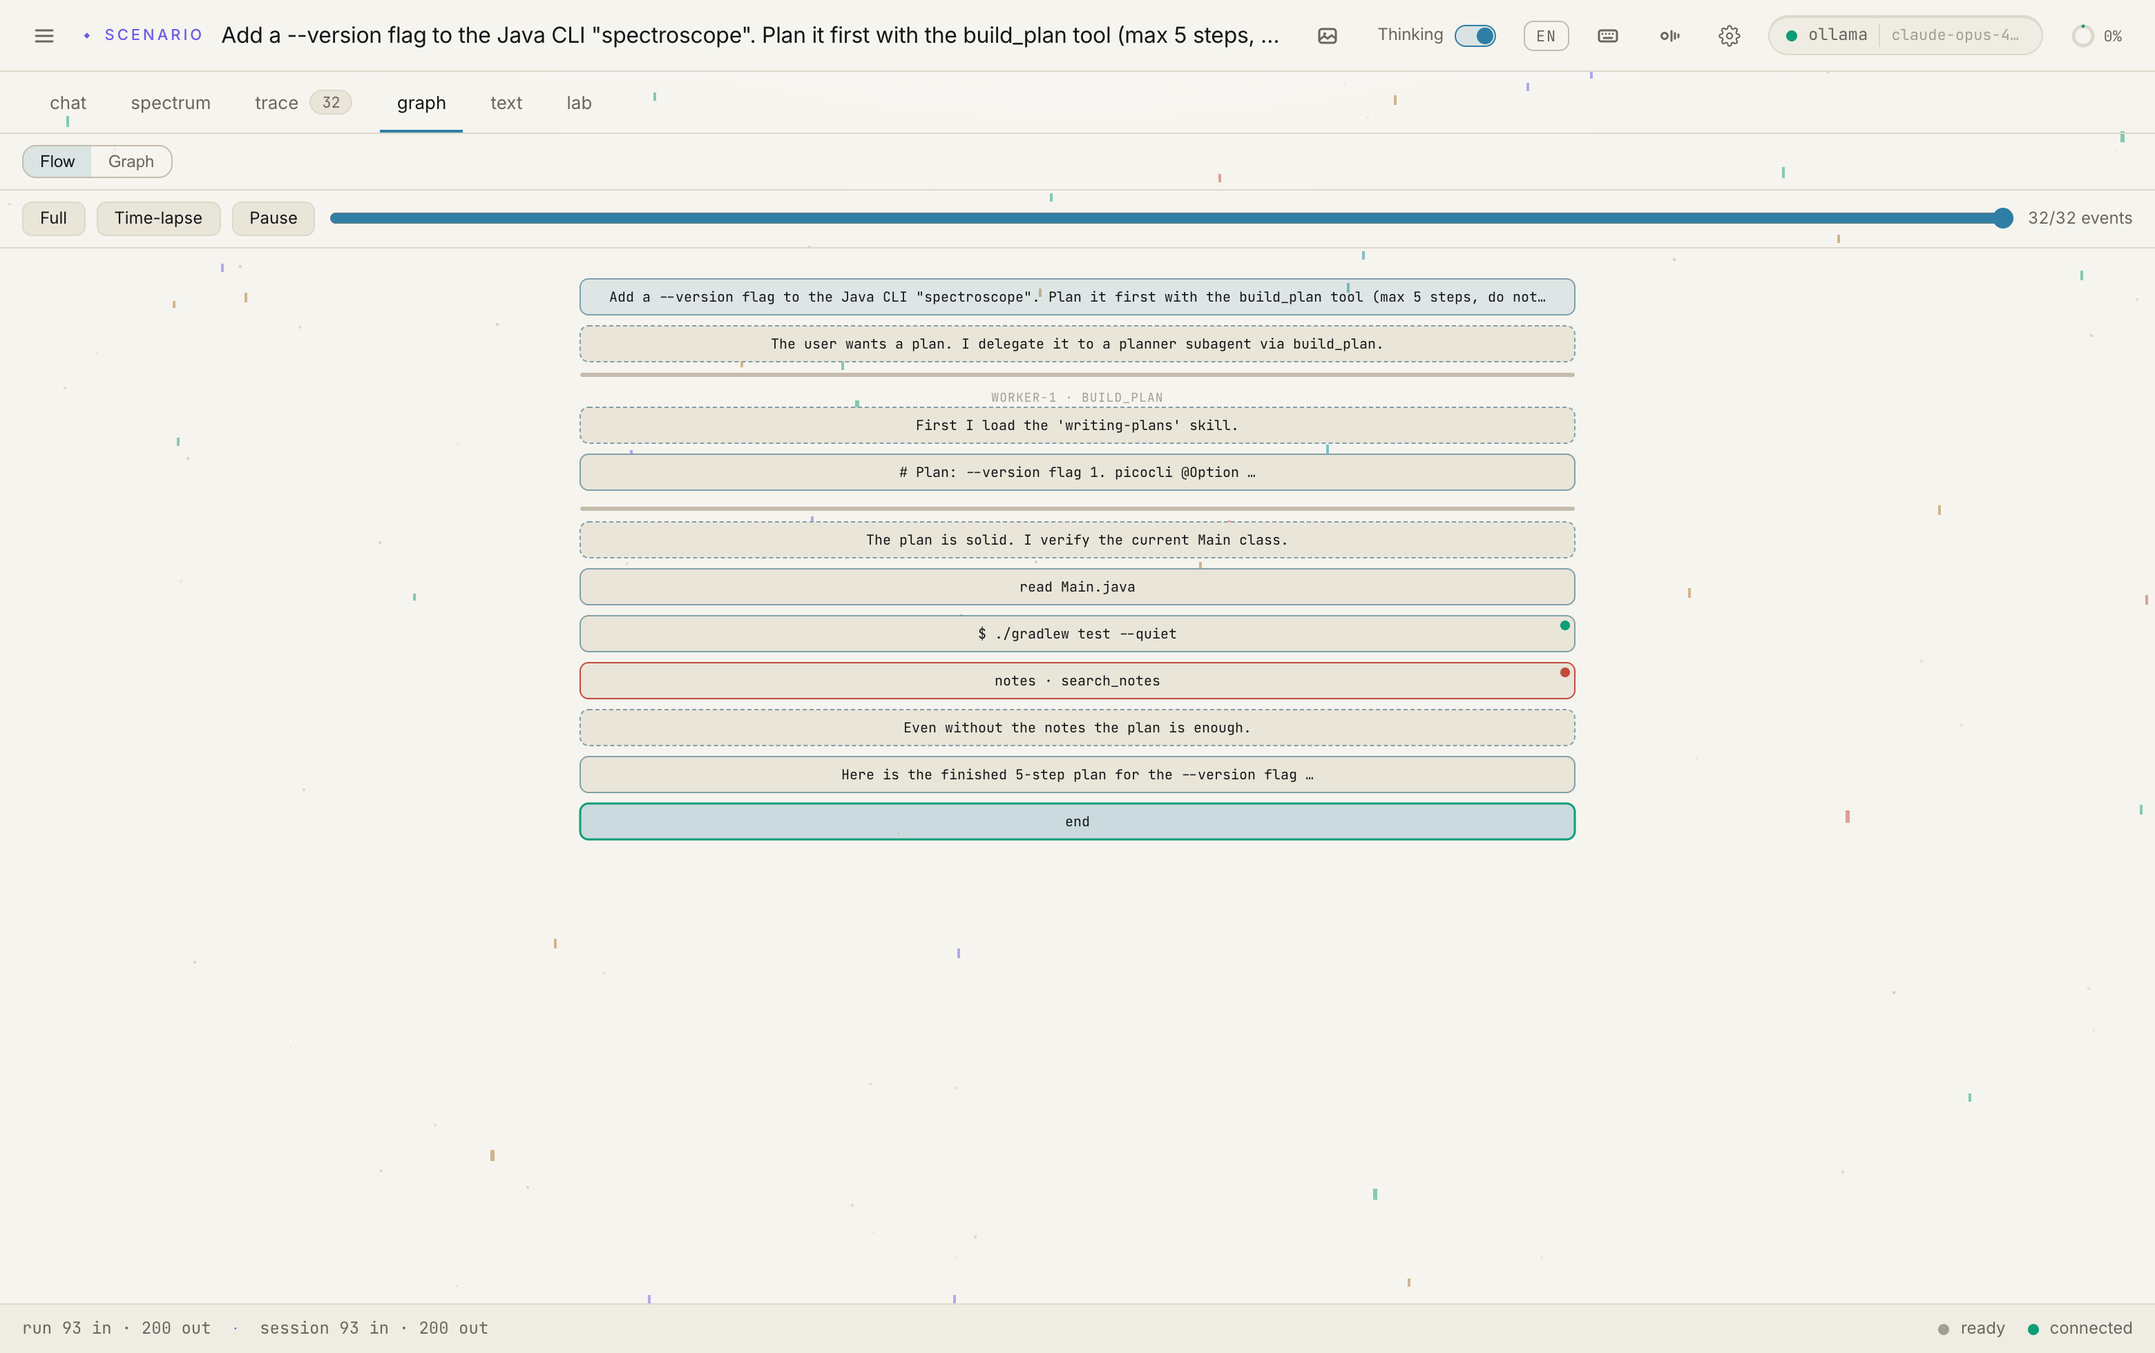Toggle the Thinking switch
The width and height of the screenshot is (2155, 1353).
(x=1475, y=36)
